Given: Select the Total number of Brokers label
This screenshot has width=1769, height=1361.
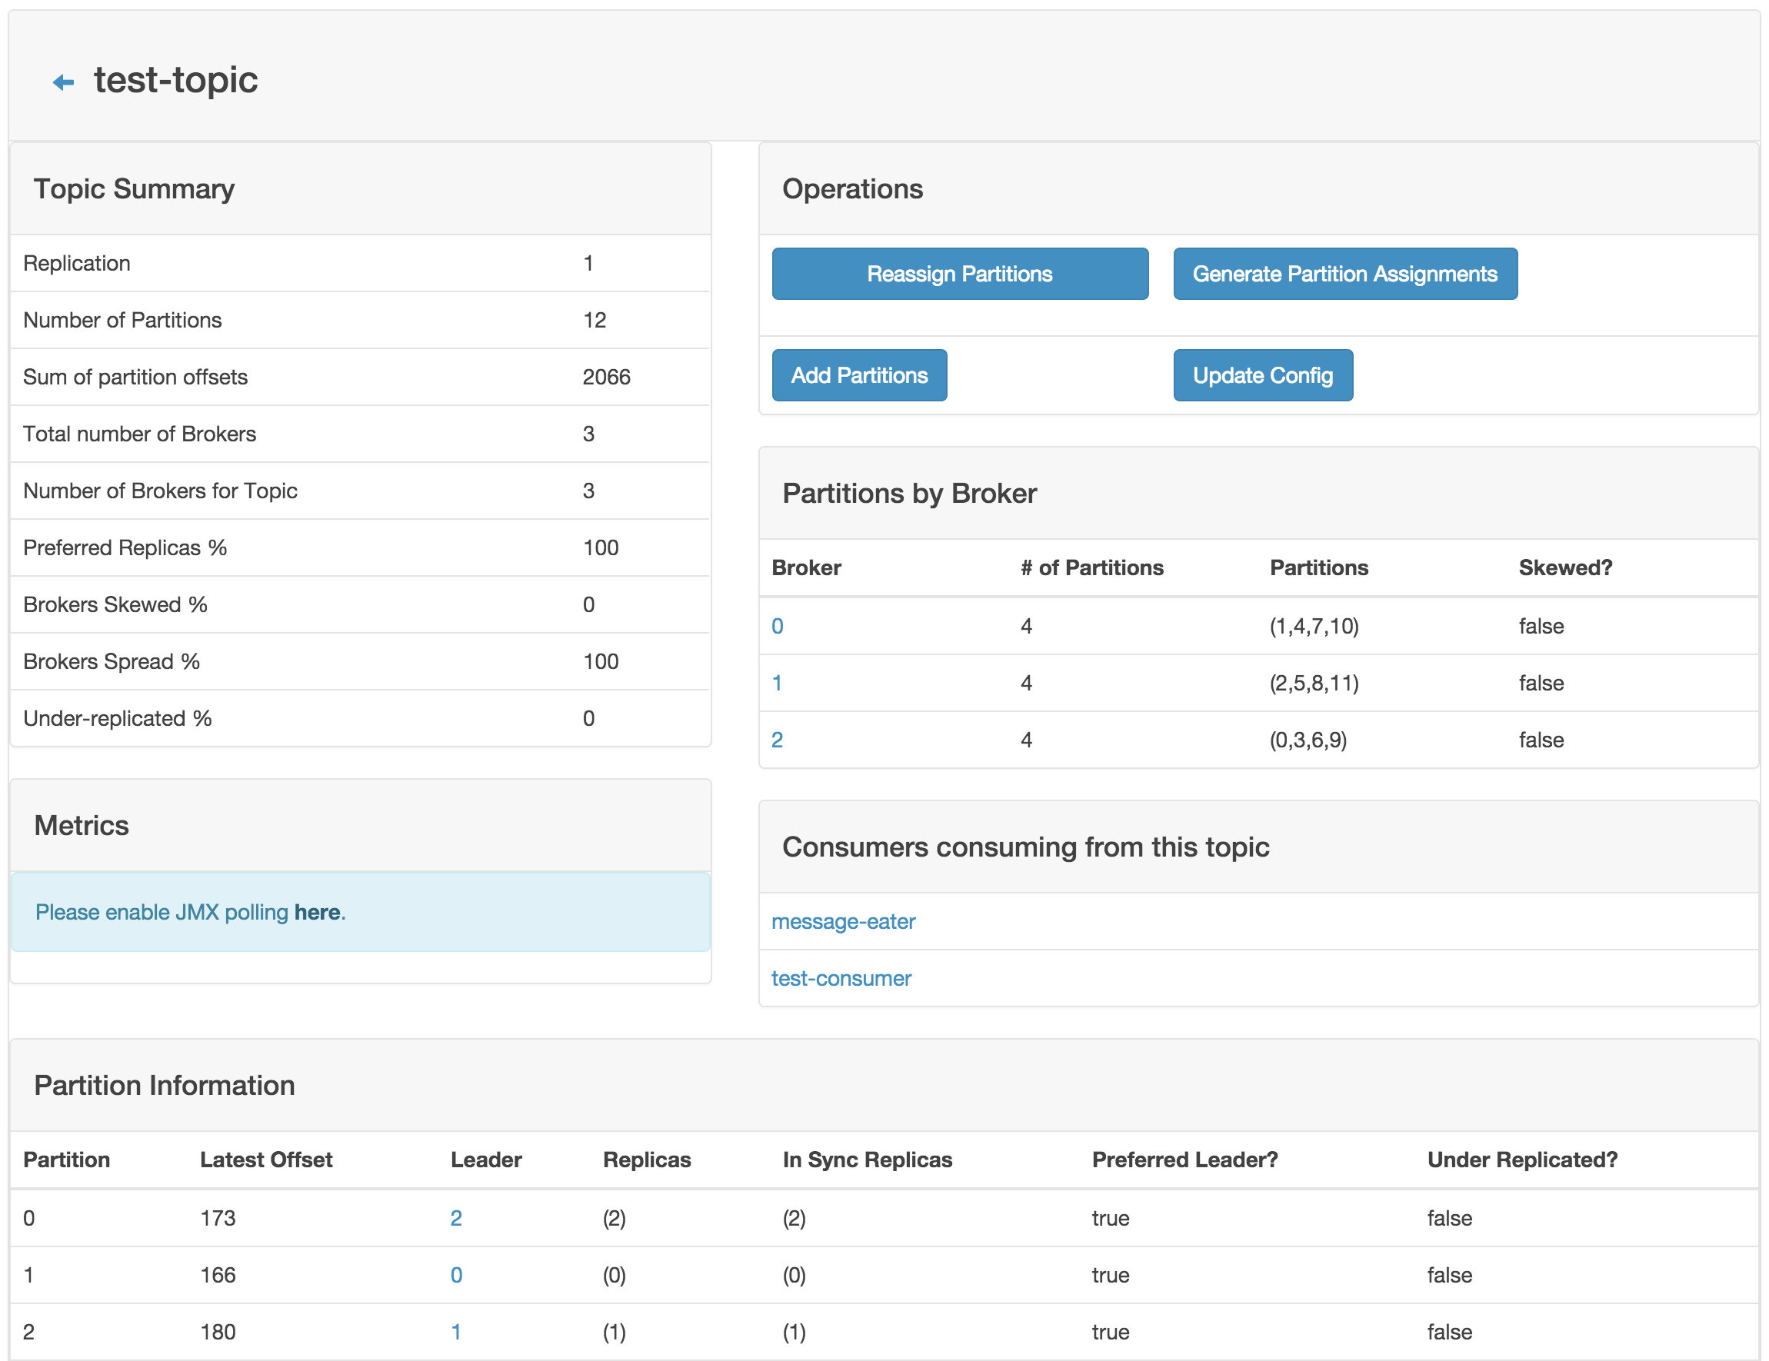Looking at the screenshot, I should point(139,434).
